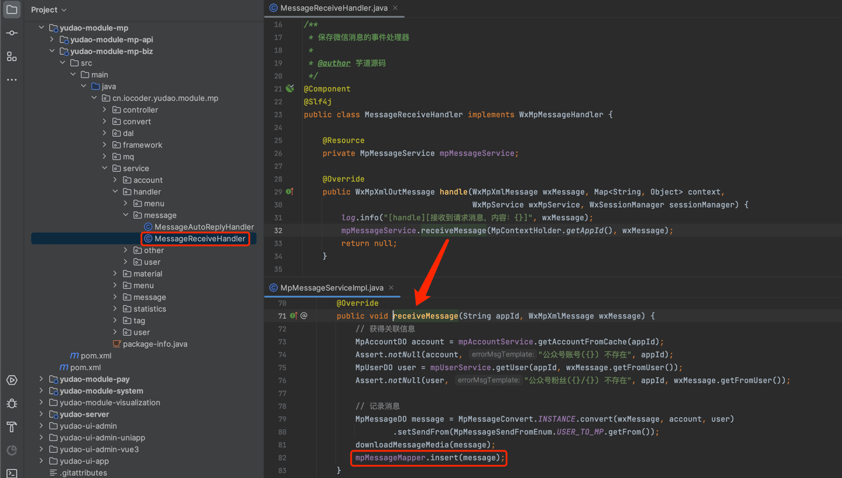Expand the controller package folder
842x478 pixels.
pyautogui.click(x=105, y=110)
